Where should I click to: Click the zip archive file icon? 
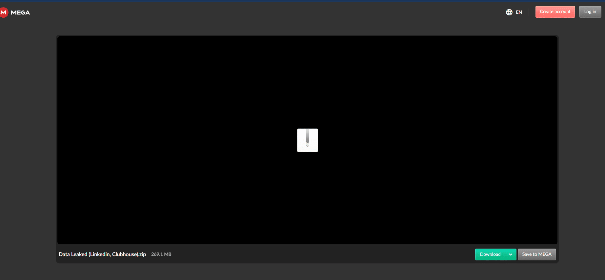pos(308,140)
